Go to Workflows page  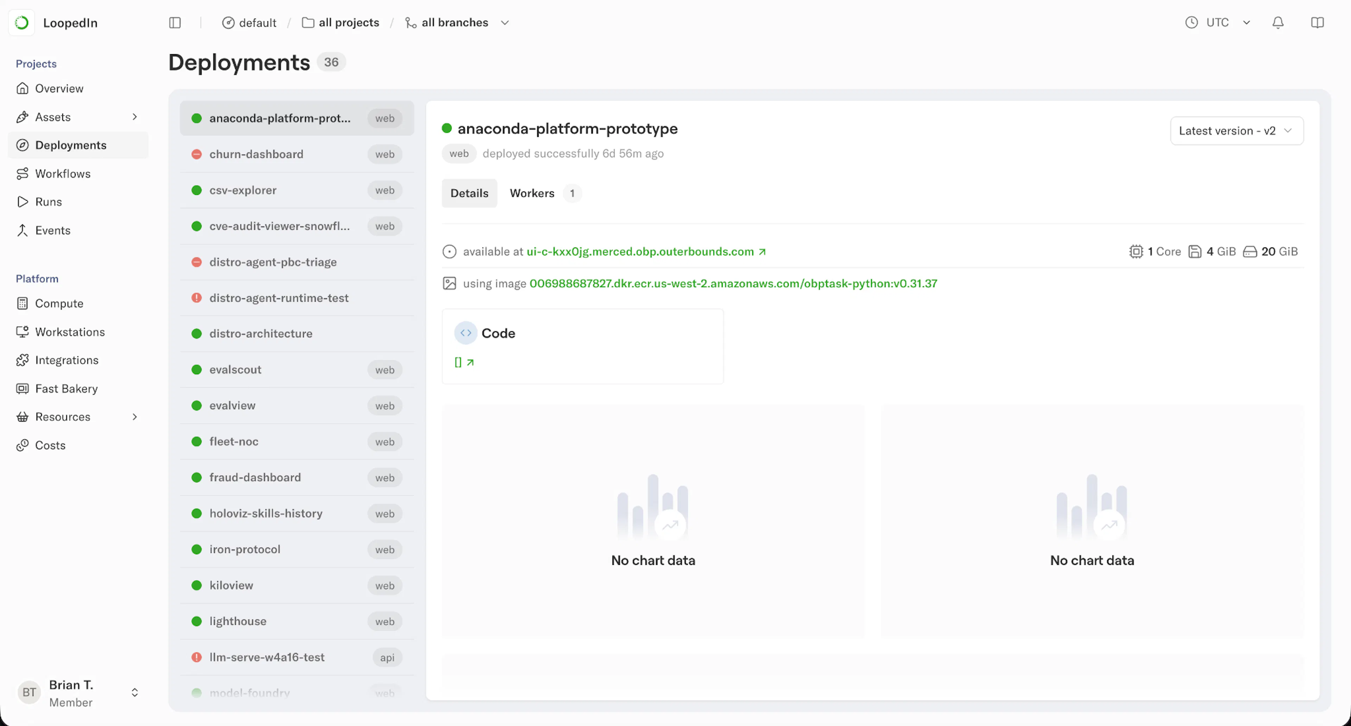click(x=78, y=173)
